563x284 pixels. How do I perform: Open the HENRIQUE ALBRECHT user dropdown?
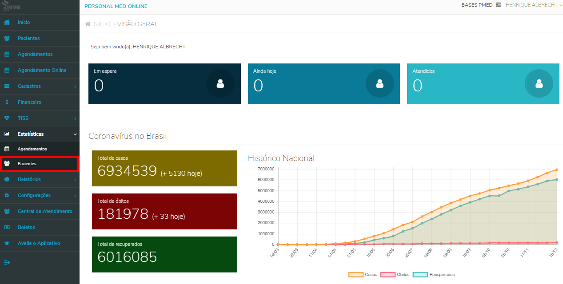(534, 5)
